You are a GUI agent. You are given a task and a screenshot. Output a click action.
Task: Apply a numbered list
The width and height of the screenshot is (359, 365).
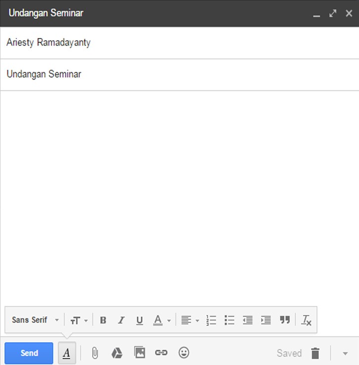click(x=211, y=320)
